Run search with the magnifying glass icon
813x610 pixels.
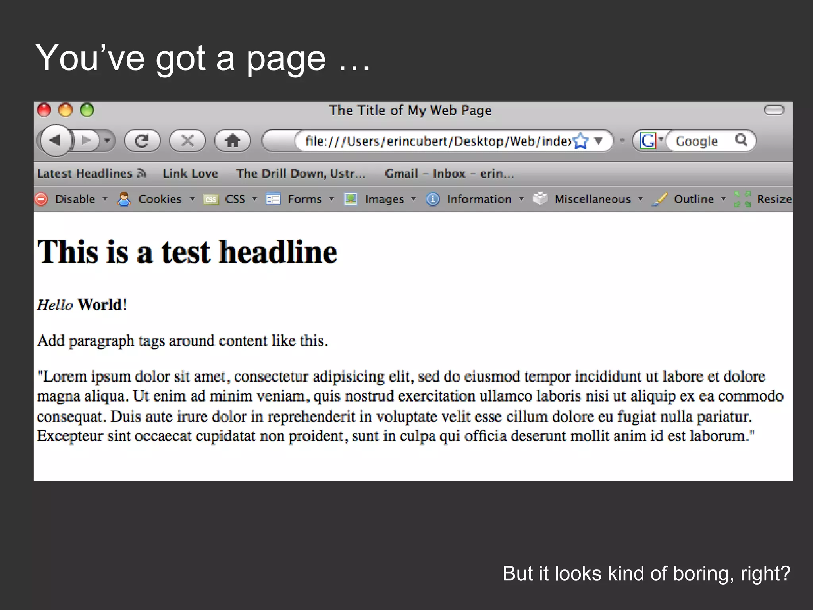[x=741, y=140]
